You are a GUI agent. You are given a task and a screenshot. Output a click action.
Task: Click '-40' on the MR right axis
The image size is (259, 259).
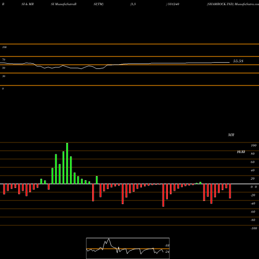[253, 204]
